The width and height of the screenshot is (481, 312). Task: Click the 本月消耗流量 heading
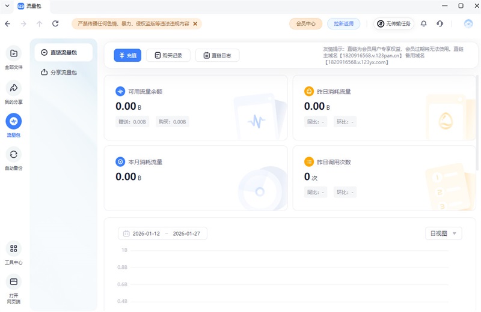tap(145, 162)
